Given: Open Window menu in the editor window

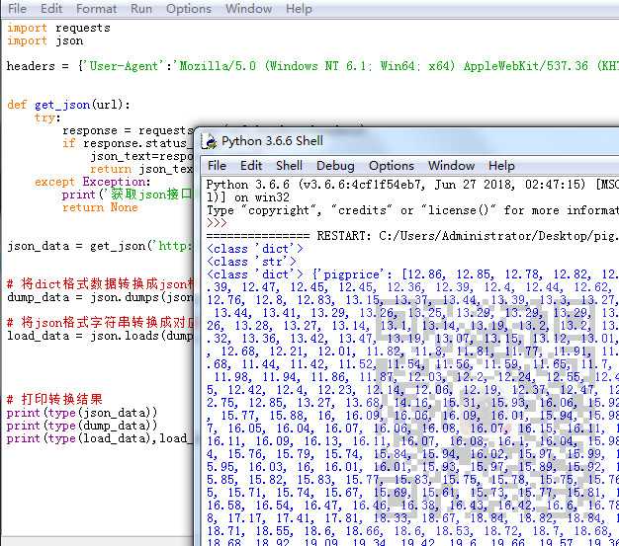Looking at the screenshot, I should [249, 9].
